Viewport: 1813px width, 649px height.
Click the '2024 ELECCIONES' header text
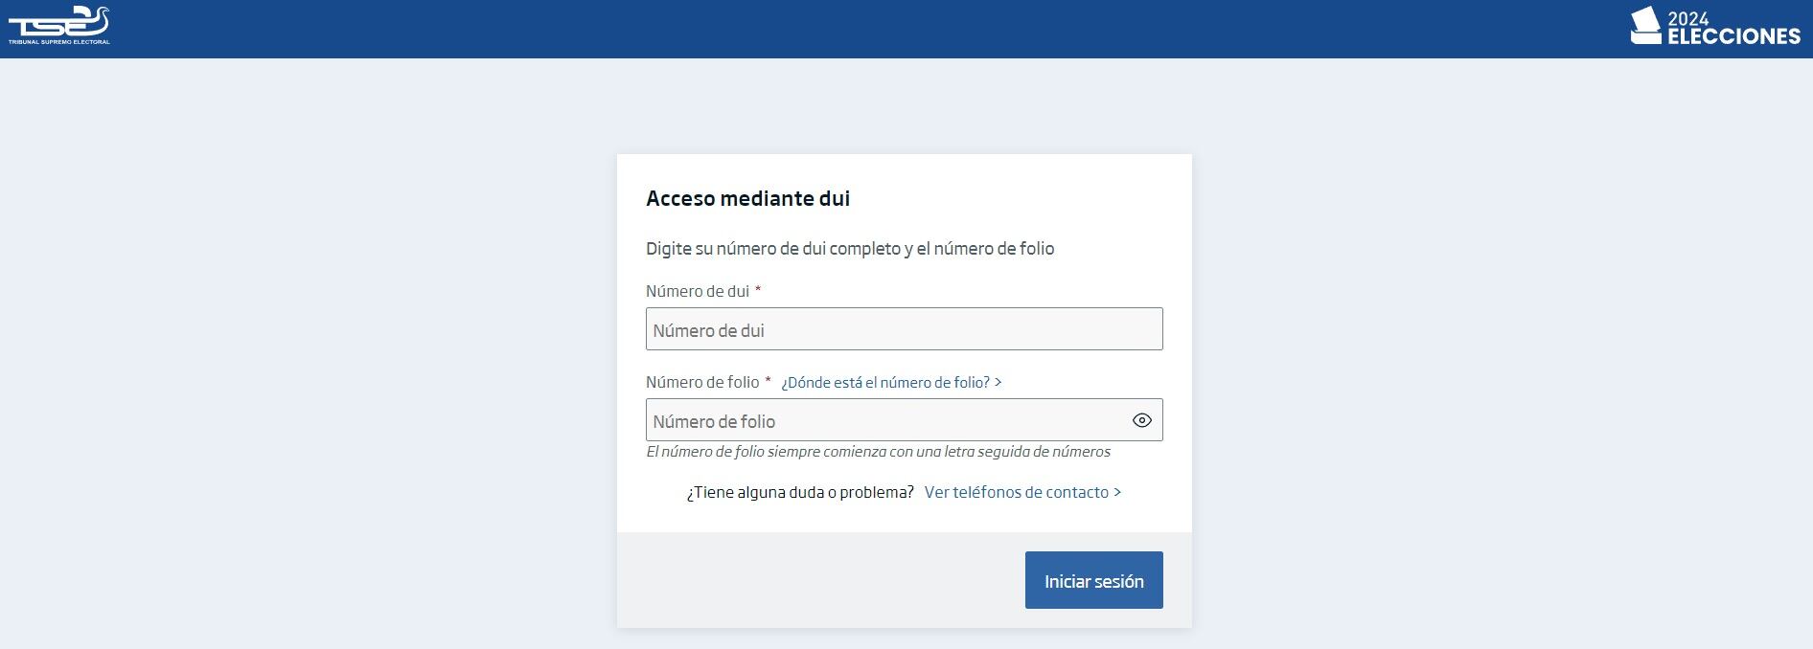(x=1733, y=29)
